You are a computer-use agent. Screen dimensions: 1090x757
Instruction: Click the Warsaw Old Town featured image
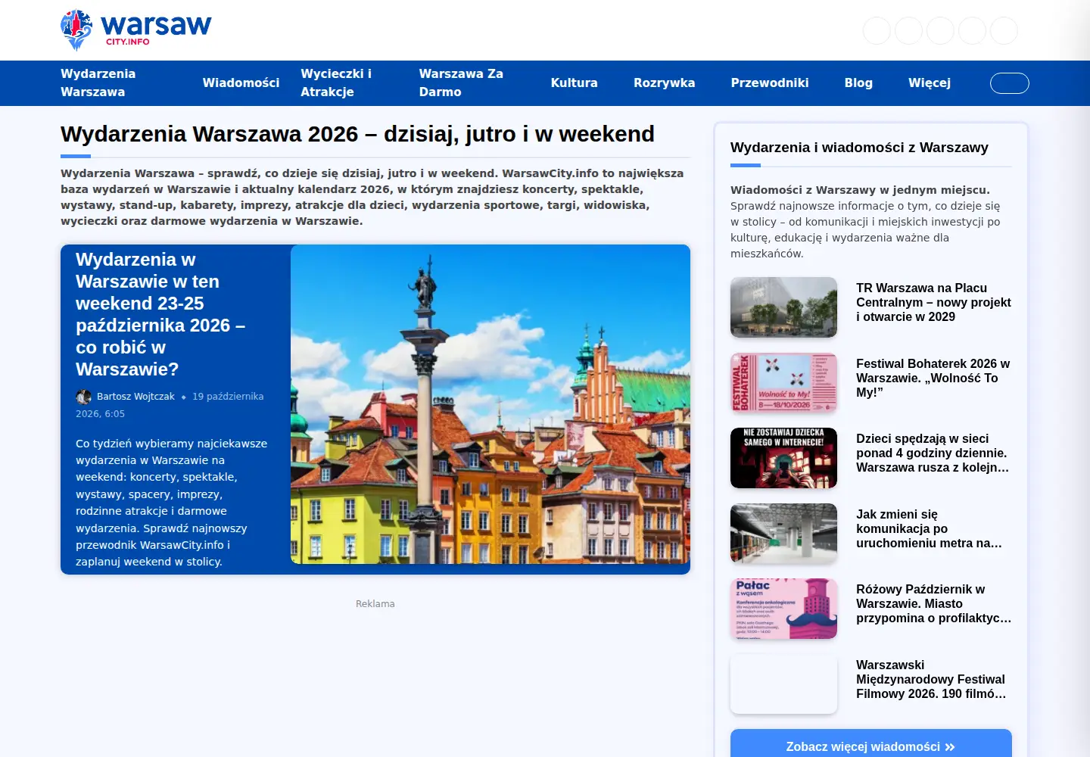coord(490,404)
